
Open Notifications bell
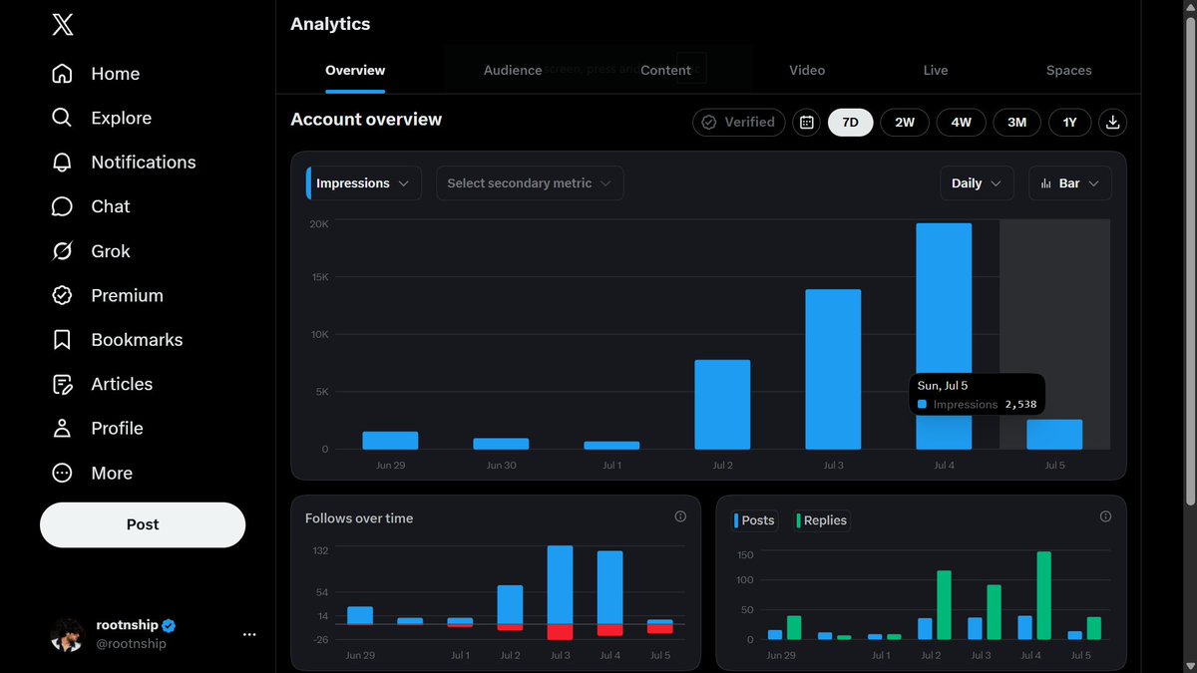point(124,163)
